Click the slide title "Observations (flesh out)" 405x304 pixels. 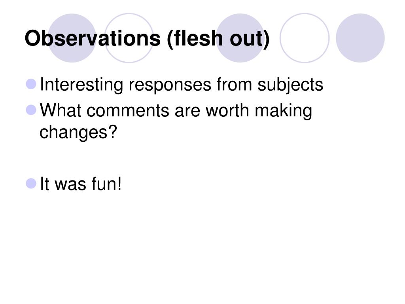coord(147,39)
